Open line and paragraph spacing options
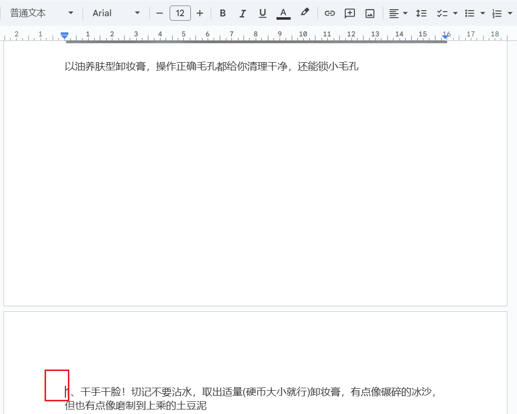517x414 pixels. (x=421, y=13)
